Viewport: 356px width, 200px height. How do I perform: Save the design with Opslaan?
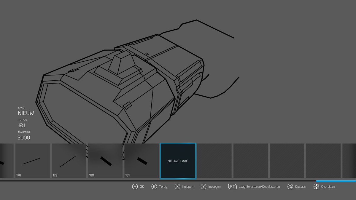[x=301, y=187]
